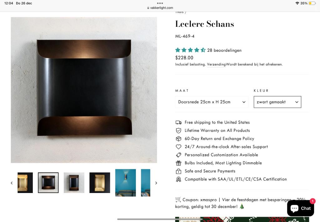
Task: Click the Personalized Customization tag icon
Action: click(178, 155)
